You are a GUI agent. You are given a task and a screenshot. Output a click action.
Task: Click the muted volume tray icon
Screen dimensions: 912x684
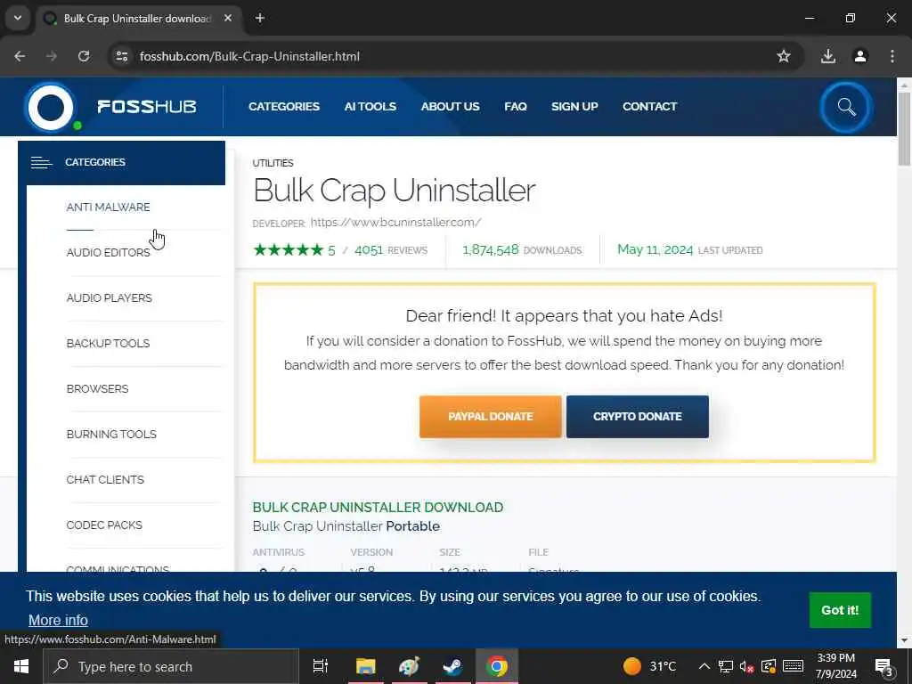point(747,666)
